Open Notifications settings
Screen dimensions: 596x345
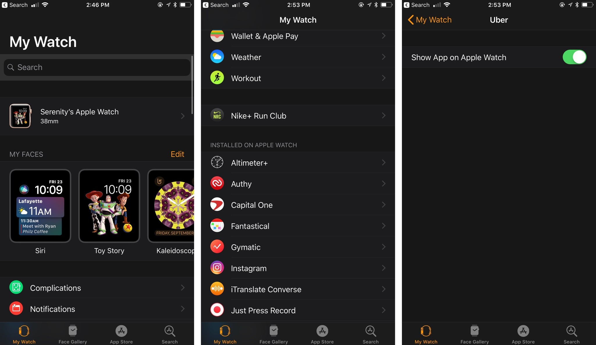coord(97,309)
